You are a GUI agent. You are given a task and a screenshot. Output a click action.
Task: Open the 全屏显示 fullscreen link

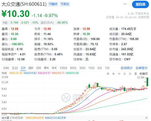[x=141, y=68]
